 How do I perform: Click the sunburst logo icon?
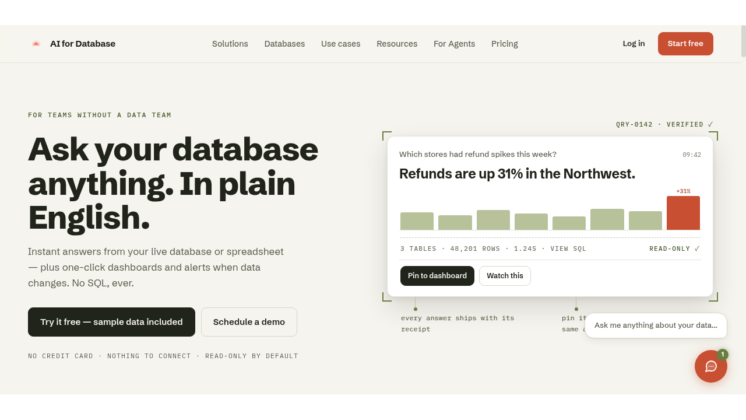click(x=36, y=44)
